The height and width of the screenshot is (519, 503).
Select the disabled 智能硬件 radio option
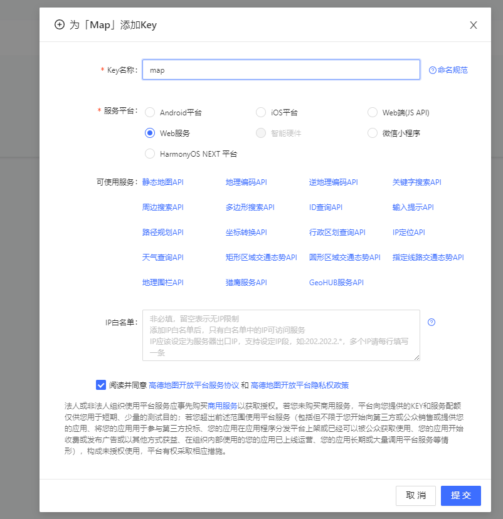point(261,133)
